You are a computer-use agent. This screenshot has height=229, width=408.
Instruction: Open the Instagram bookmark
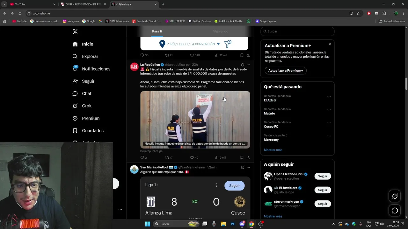71,21
